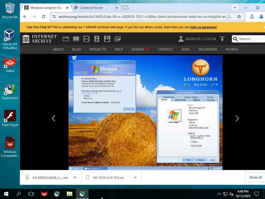Viewport: 265px width, 199px height.
Task: Open the Windows Start menu
Action: pos(6,194)
